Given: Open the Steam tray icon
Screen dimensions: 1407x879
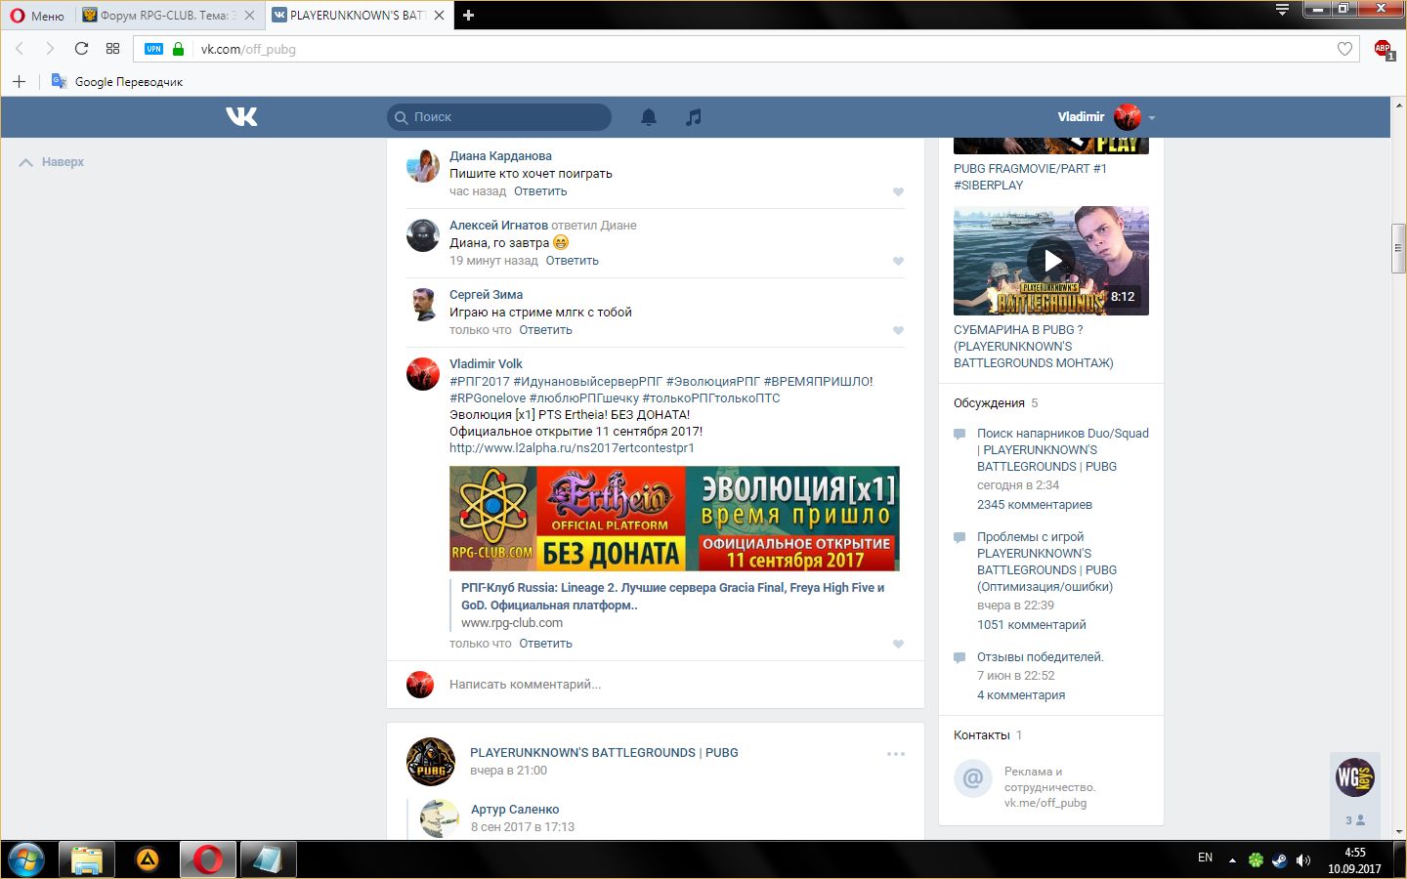Looking at the screenshot, I should coord(1279,860).
